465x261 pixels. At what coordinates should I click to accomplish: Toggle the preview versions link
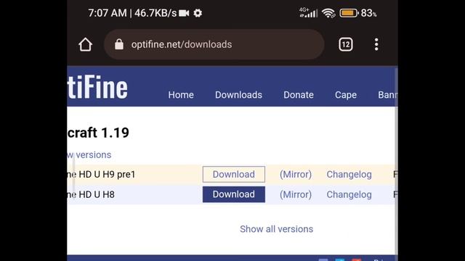[89, 154]
